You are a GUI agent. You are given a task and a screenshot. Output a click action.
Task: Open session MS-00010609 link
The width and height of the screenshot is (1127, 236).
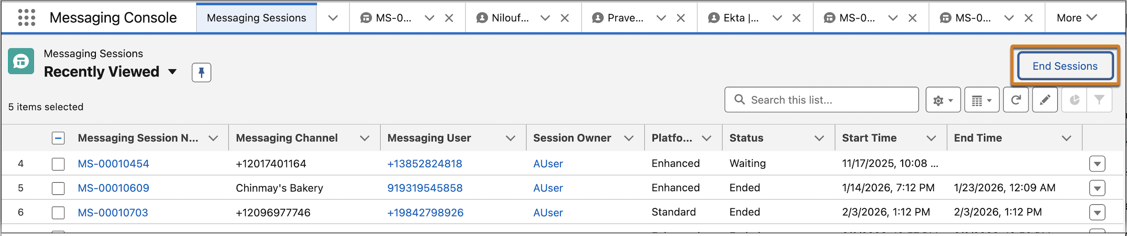pos(114,188)
